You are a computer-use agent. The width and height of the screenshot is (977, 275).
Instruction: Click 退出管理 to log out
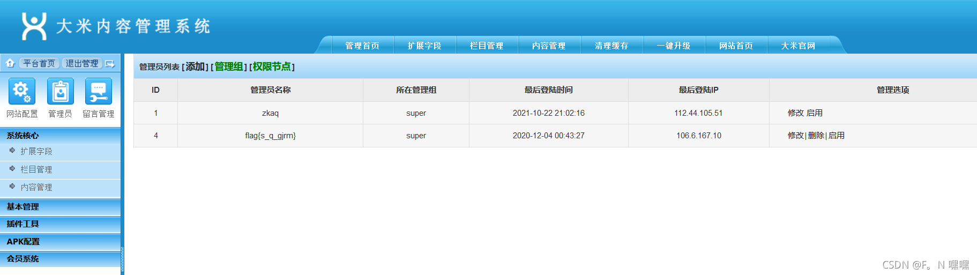[82, 63]
